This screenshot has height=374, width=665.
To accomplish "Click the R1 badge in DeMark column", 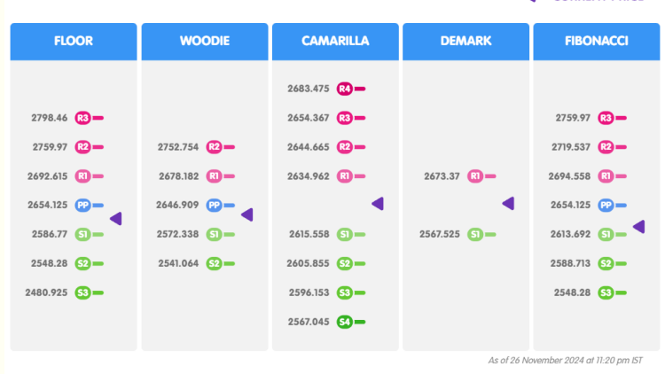I will pos(474,176).
